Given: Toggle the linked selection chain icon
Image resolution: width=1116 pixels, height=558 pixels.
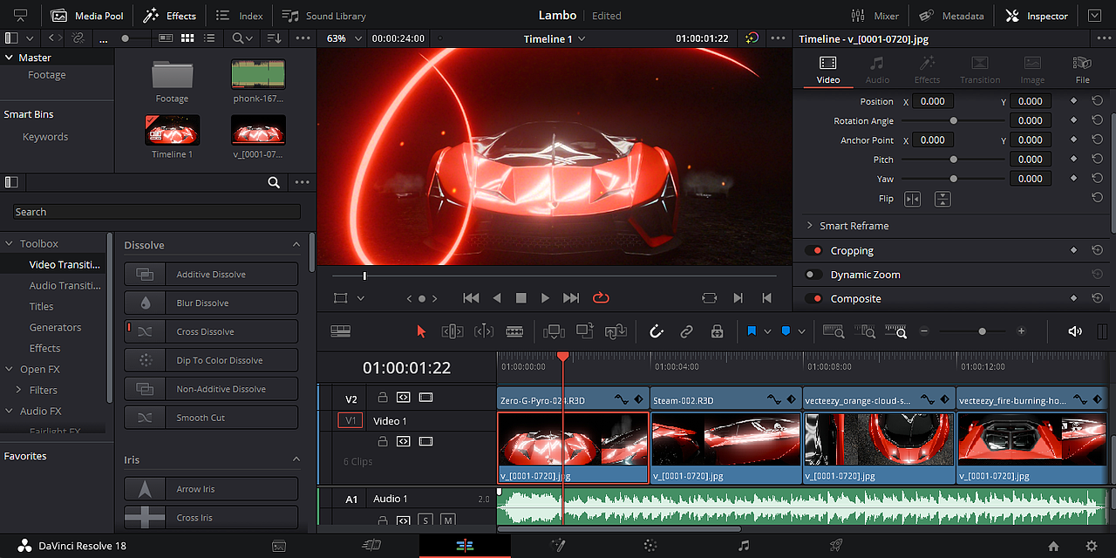Looking at the screenshot, I should point(686,331).
